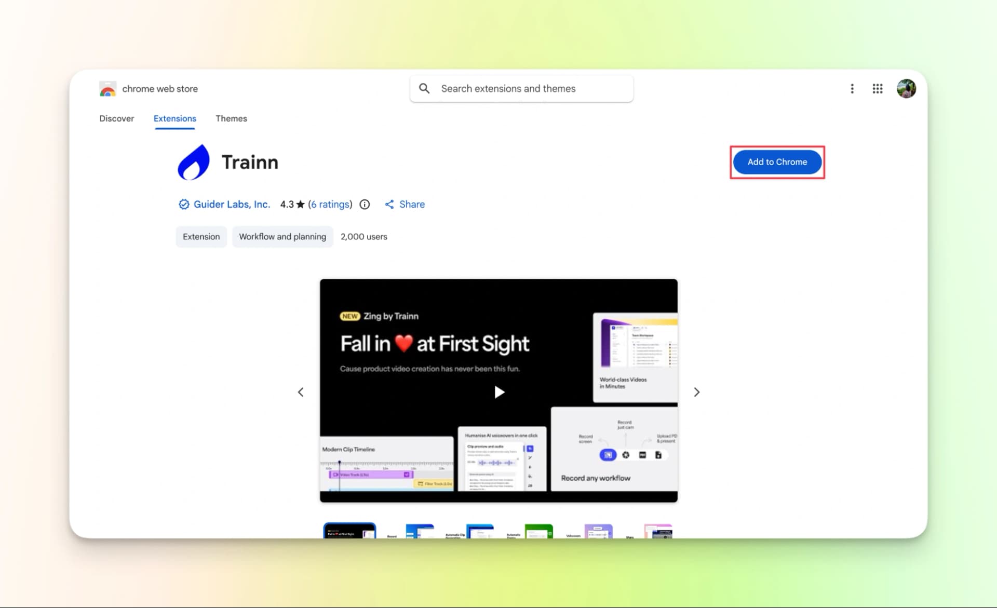Screen dimensions: 997x608
Task: Click the Trainn extension flame logo
Action: click(x=193, y=161)
